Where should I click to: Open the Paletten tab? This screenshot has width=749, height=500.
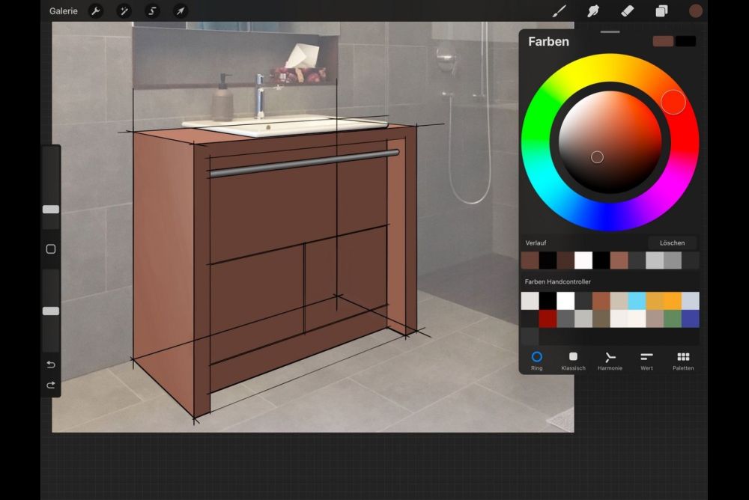pos(683,361)
